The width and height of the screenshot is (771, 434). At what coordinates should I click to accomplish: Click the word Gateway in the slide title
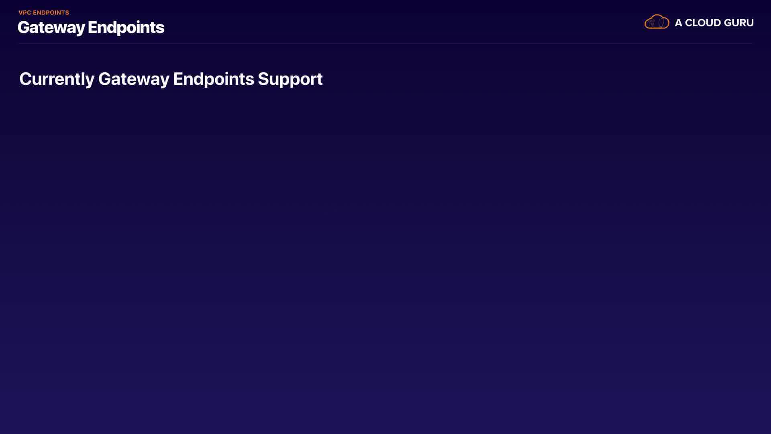point(51,27)
